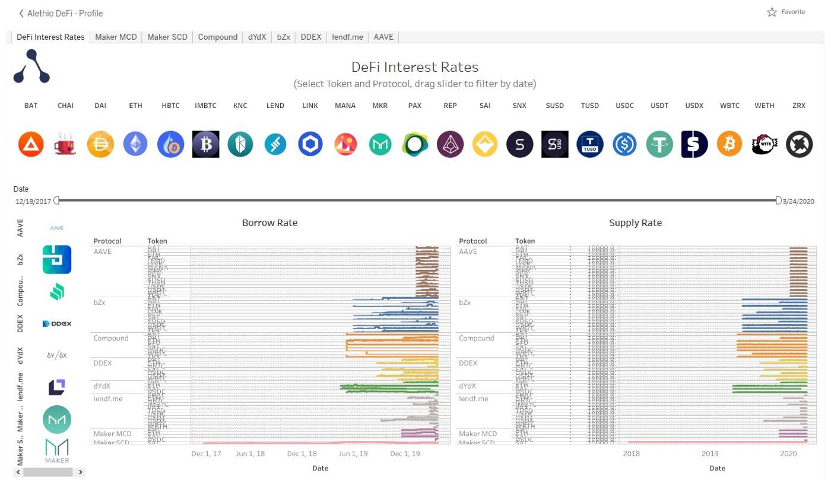Select the PAX token icon

(x=415, y=144)
